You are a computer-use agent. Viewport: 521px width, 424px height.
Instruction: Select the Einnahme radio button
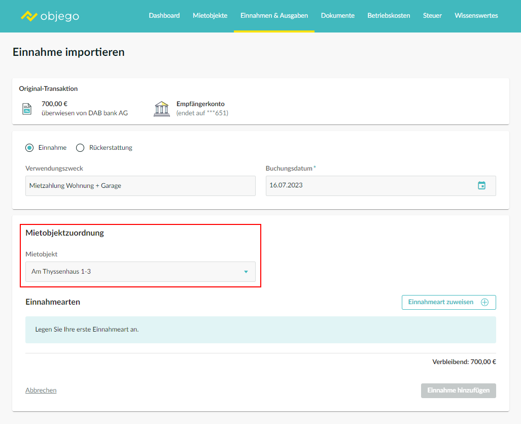[29, 148]
